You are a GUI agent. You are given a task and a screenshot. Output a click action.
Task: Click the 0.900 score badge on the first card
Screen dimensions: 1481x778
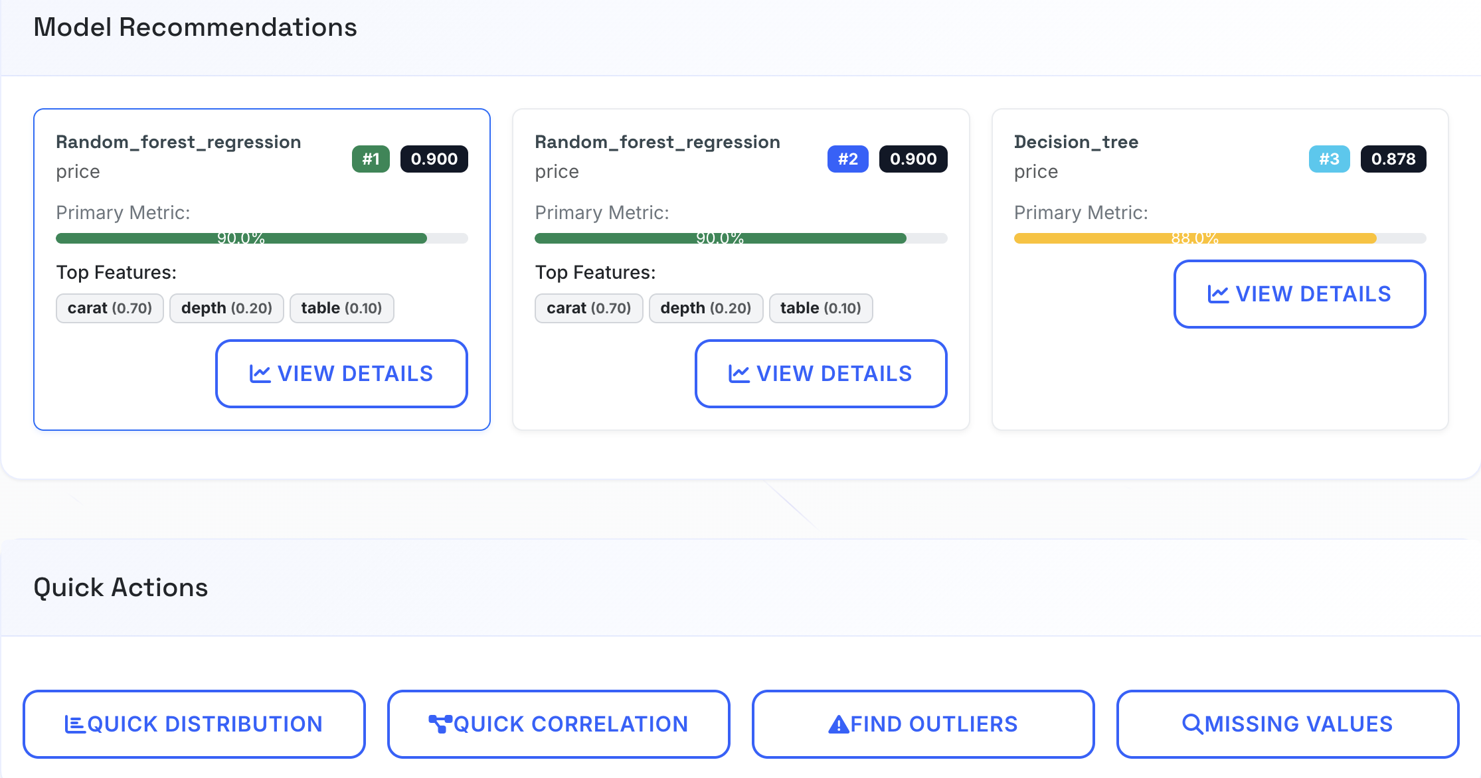[434, 159]
